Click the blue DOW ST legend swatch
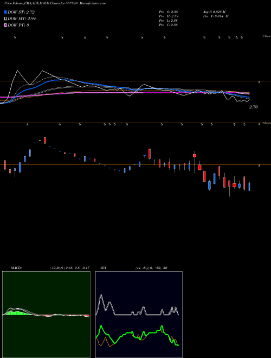 5,12
